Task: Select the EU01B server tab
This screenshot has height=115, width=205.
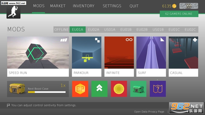Action: coord(126,30)
